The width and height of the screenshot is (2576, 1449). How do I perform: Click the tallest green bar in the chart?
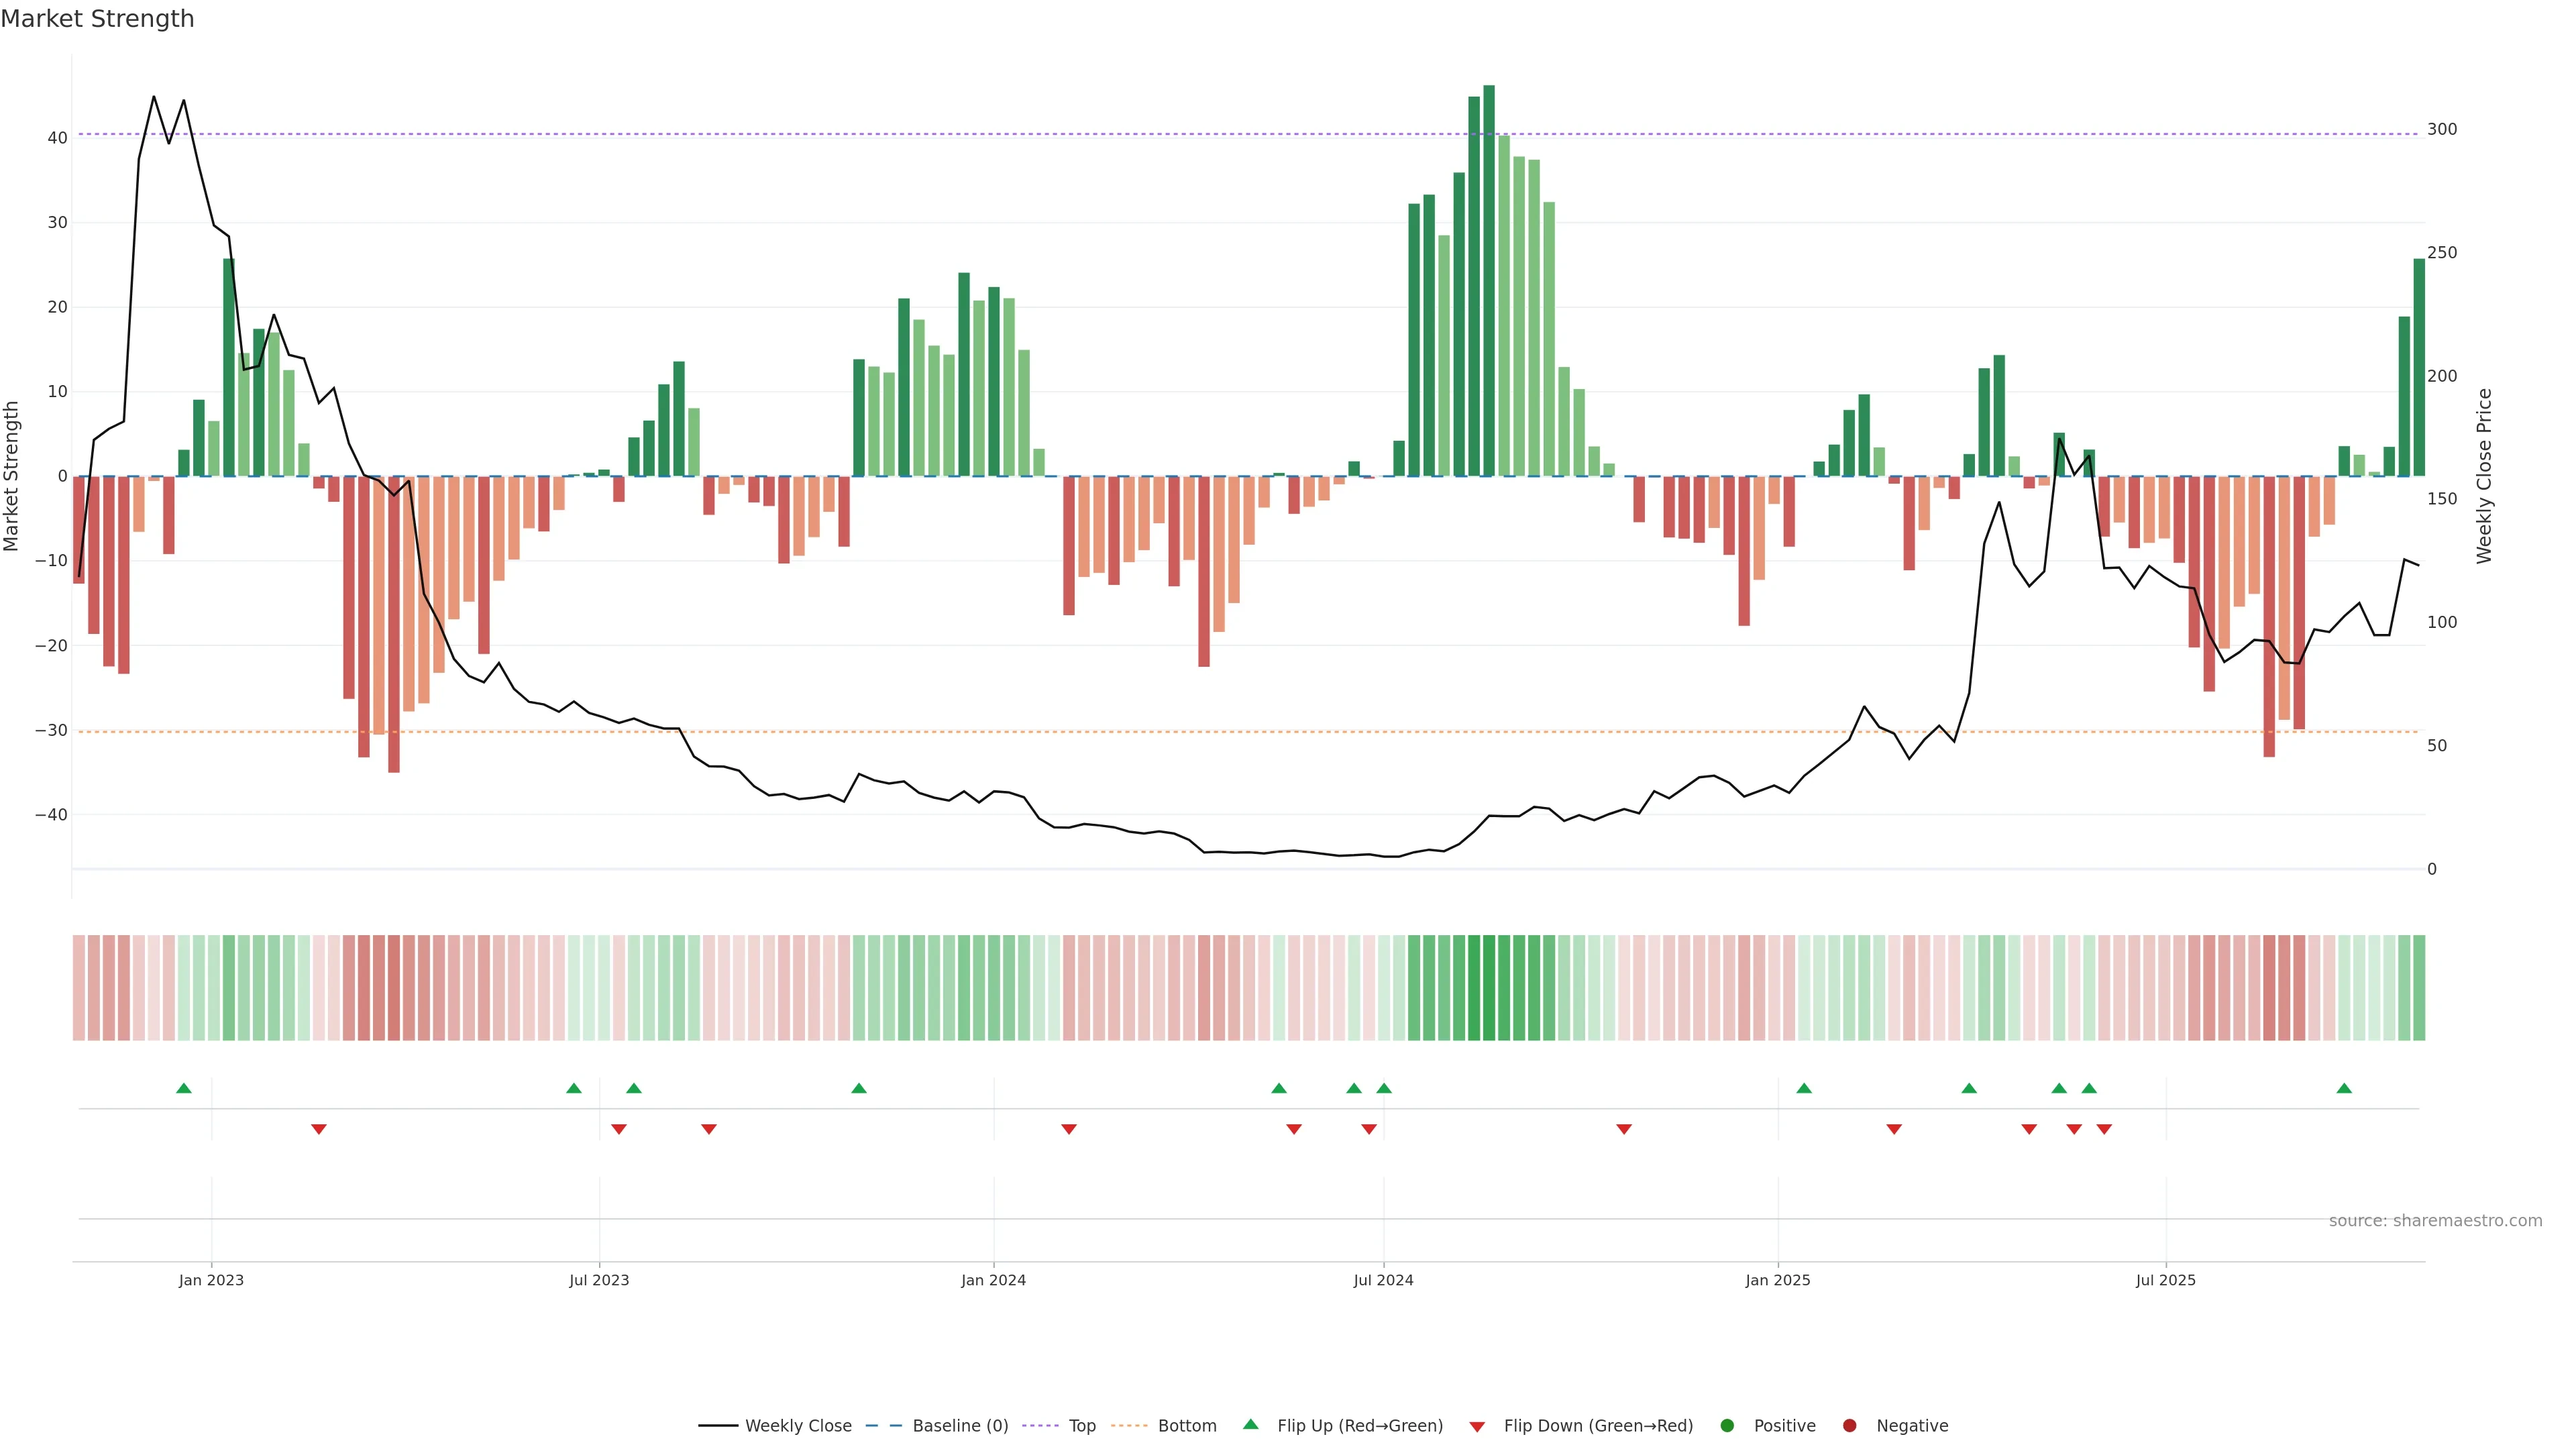point(1489,280)
